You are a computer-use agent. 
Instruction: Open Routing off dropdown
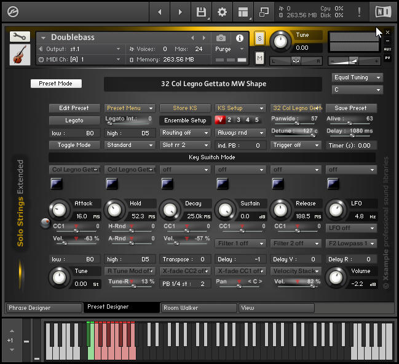[x=185, y=133]
